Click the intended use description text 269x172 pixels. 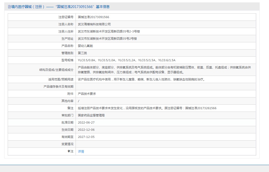pyautogui.click(x=141, y=79)
